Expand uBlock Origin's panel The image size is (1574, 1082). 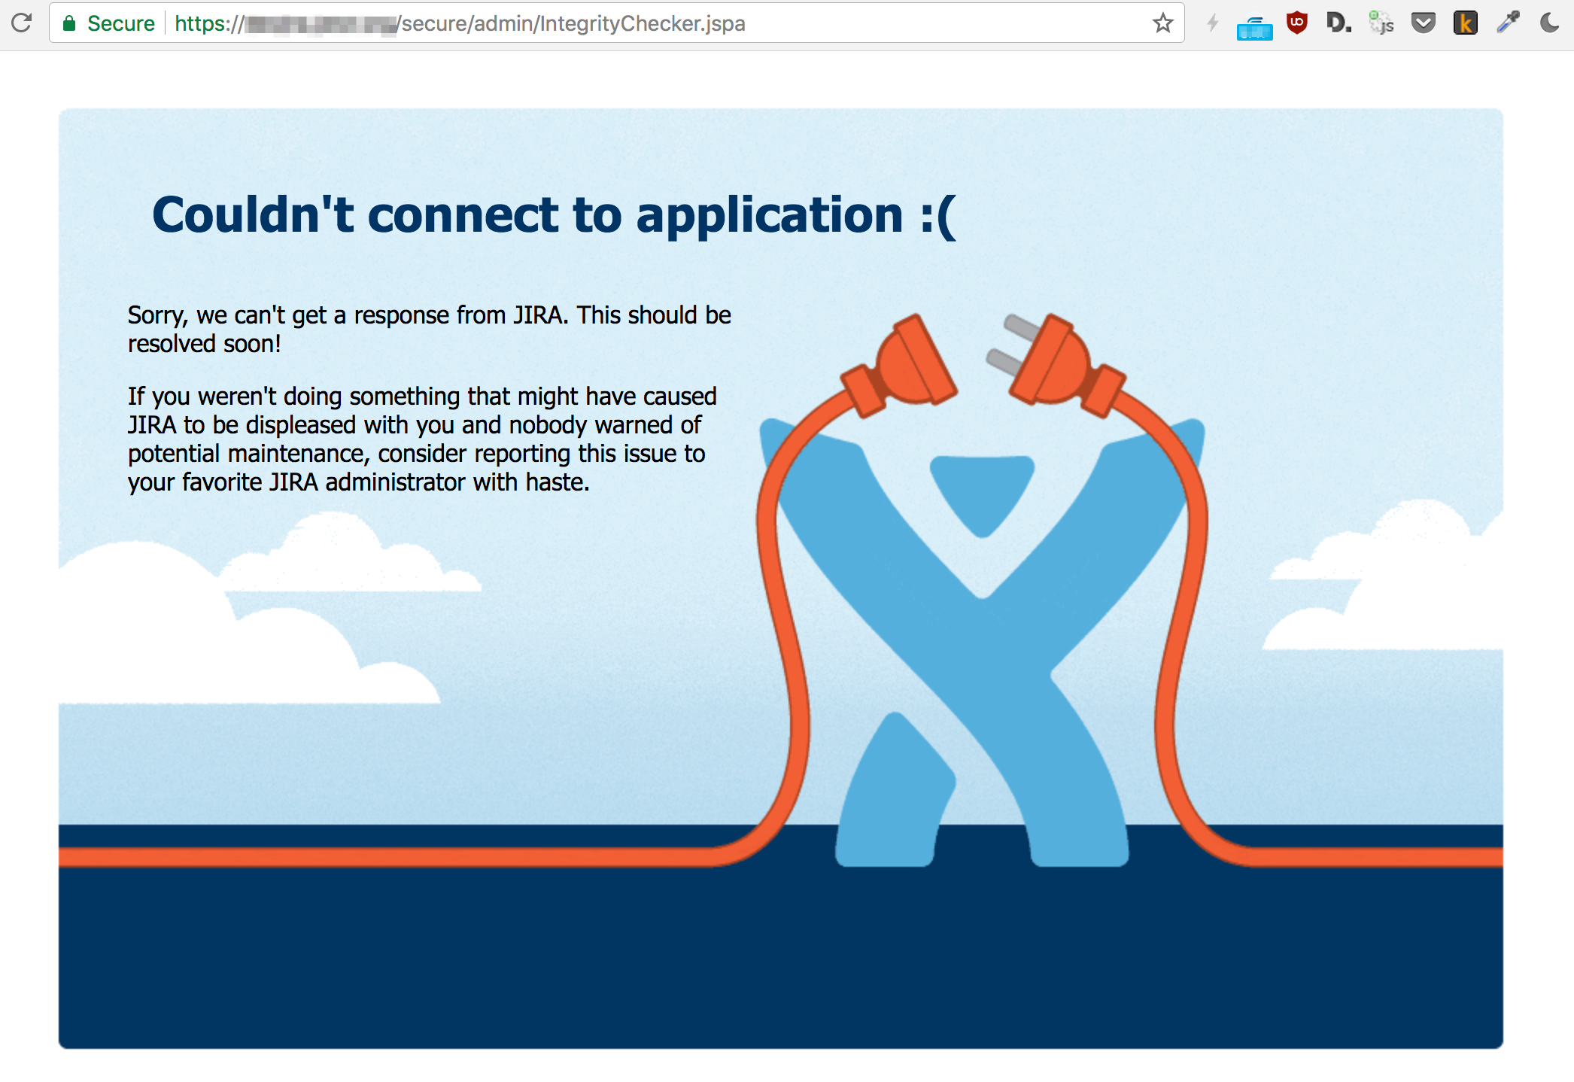(x=1297, y=23)
